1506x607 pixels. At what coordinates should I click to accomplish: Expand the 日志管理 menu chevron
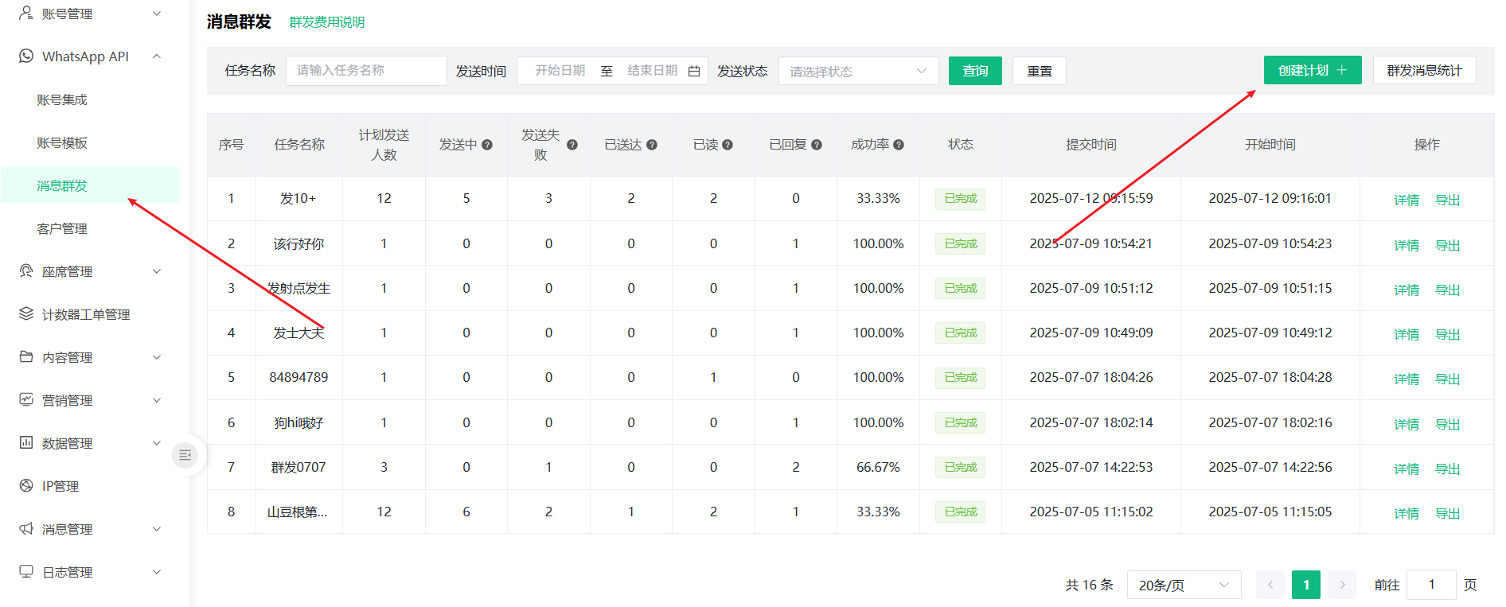coord(157,572)
